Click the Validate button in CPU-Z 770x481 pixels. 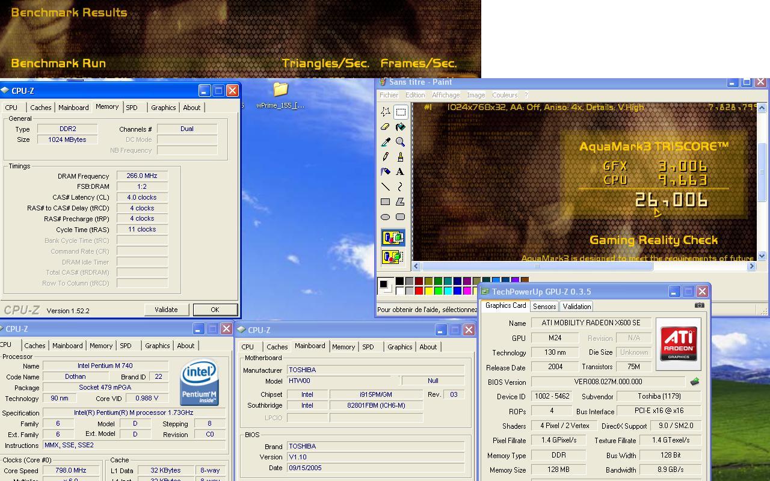coord(166,310)
